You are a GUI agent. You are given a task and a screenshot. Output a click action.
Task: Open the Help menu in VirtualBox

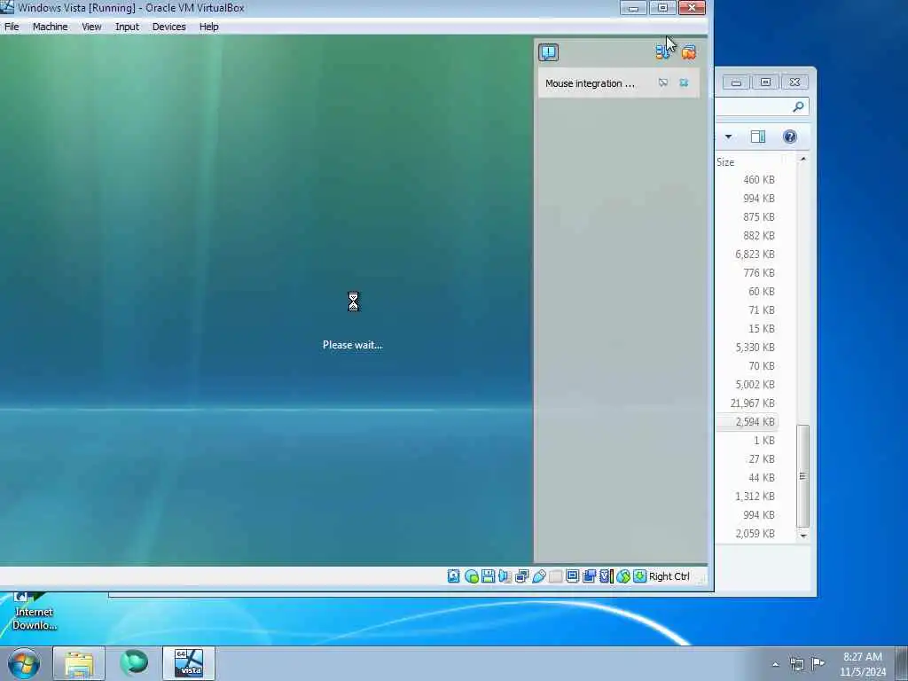coord(208,27)
